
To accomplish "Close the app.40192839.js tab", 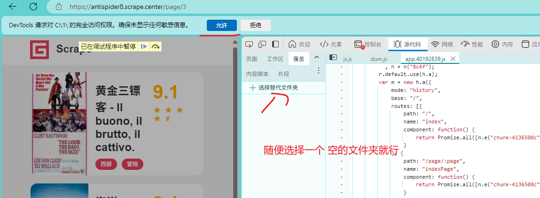I will click(x=453, y=59).
